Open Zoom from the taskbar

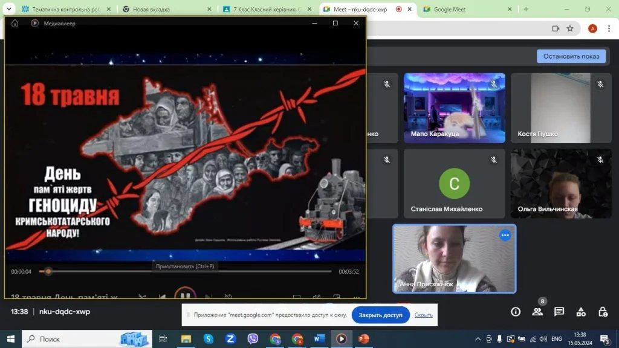[x=230, y=339]
